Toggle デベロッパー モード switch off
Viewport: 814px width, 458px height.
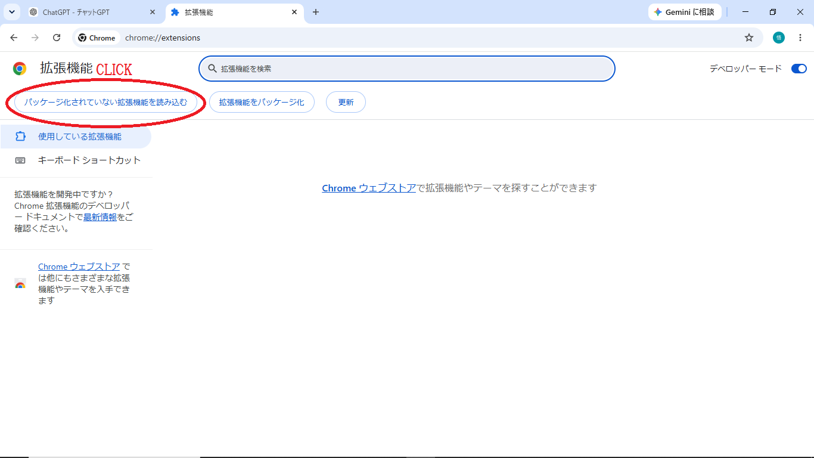[x=799, y=69]
